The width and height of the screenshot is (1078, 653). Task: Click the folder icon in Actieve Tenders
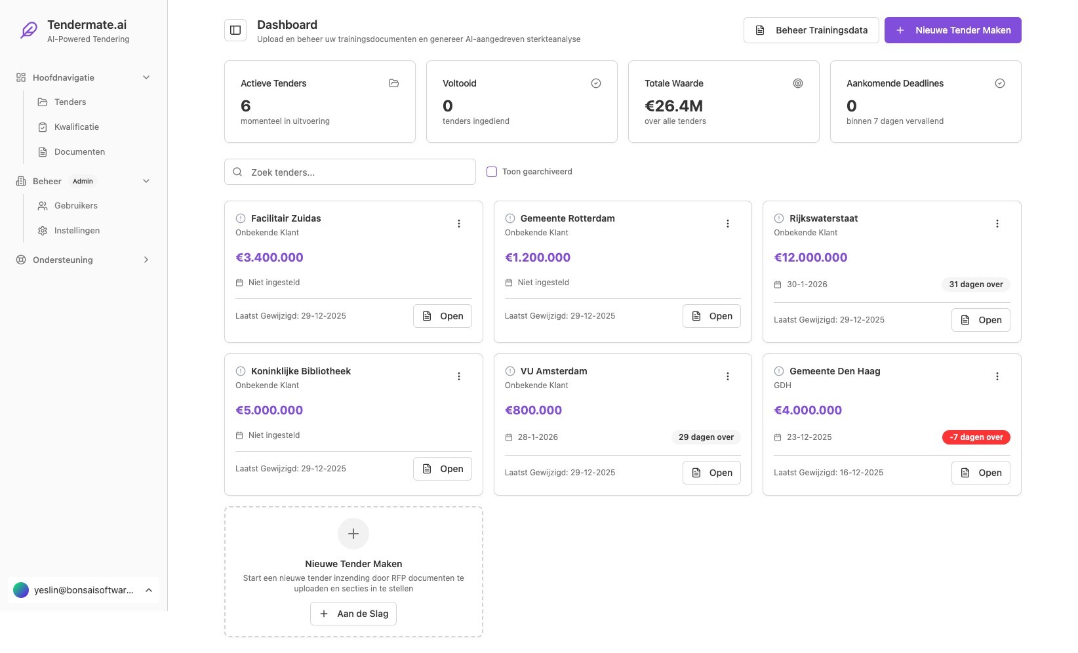(394, 83)
